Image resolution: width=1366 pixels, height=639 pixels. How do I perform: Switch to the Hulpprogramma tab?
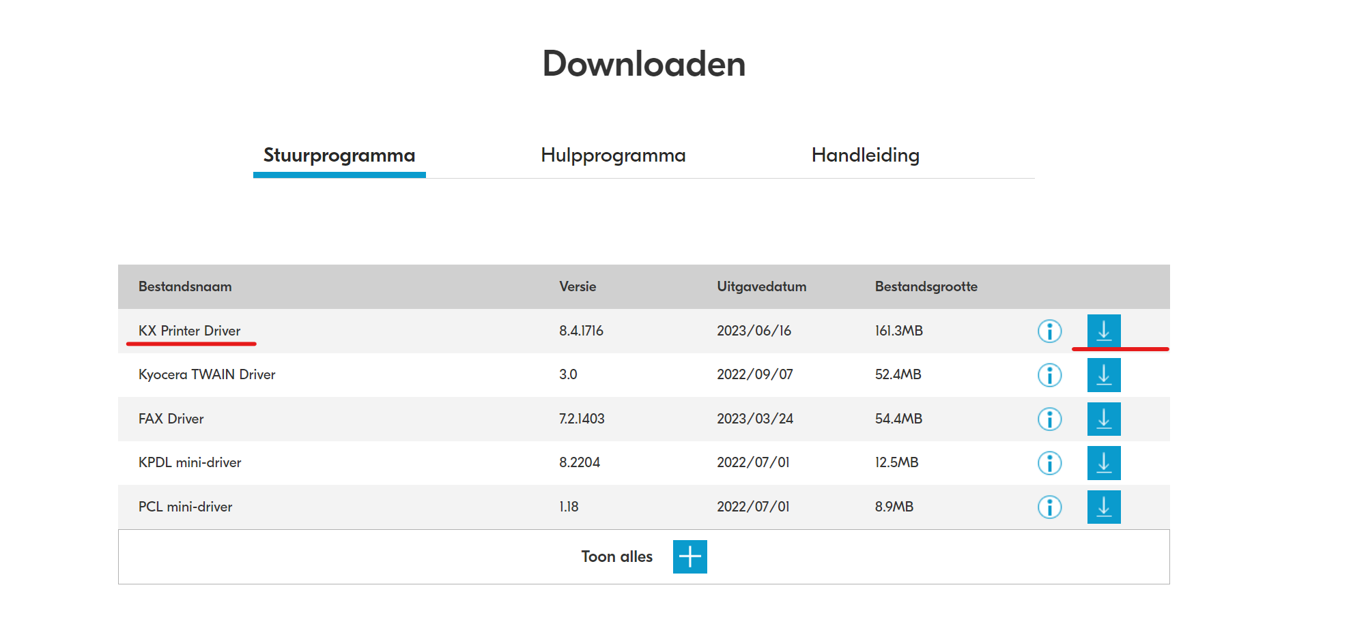coord(613,155)
